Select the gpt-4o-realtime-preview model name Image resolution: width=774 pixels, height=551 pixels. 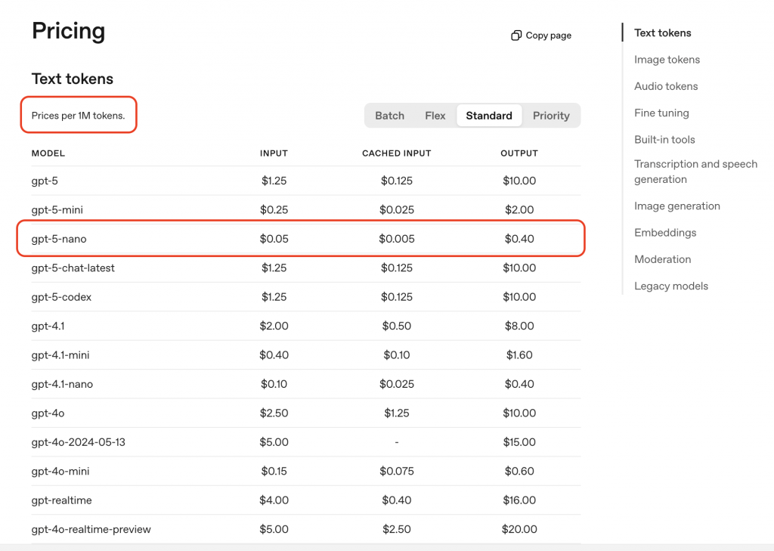(x=91, y=529)
